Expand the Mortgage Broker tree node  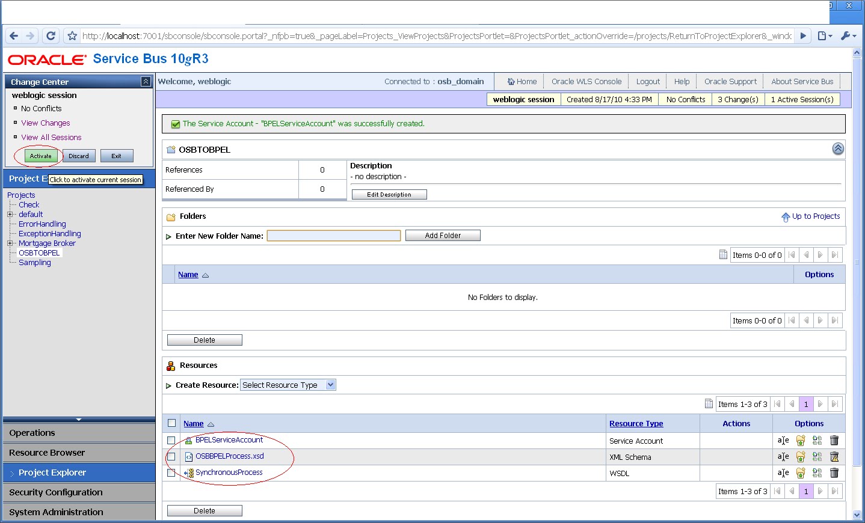point(10,243)
